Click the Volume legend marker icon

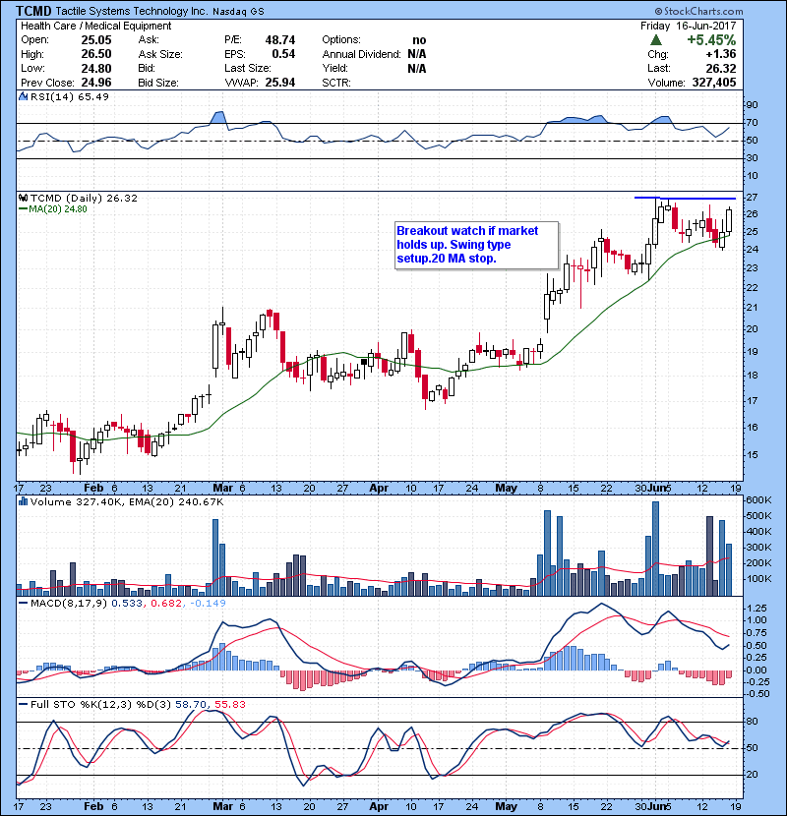(22, 501)
